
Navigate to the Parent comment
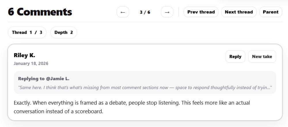[271, 12]
